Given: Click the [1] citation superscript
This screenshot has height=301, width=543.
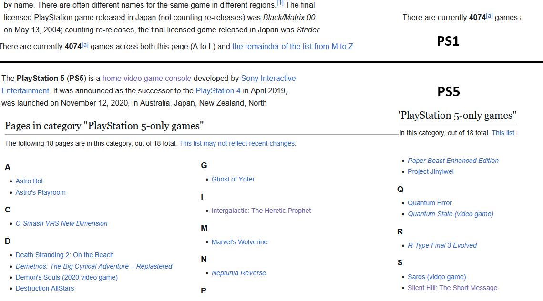Looking at the screenshot, I should (280, 3).
